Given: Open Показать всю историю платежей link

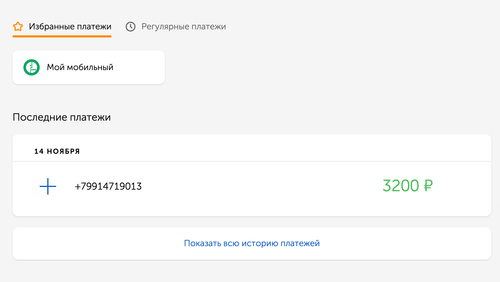Looking at the screenshot, I should (252, 243).
